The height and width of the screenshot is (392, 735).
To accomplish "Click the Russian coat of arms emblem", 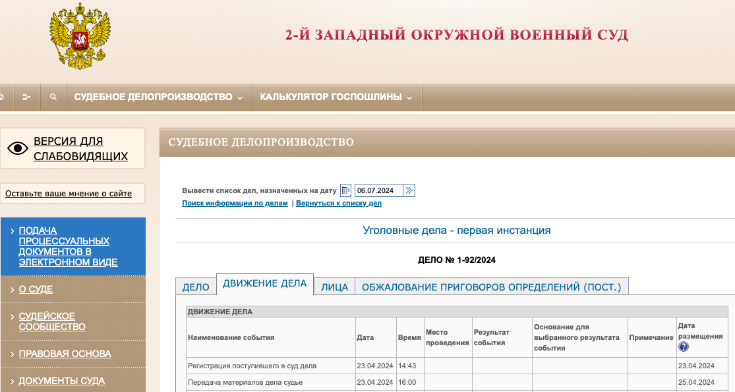I will [80, 36].
